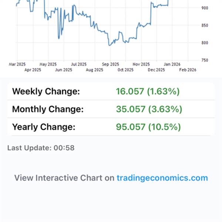The image size is (222, 222).
Task: Select the weekly change value 16.057 (1.63%)
Action: 147,91
